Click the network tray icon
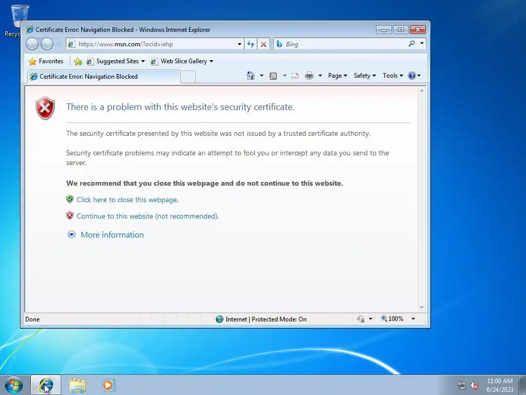 [x=462, y=385]
